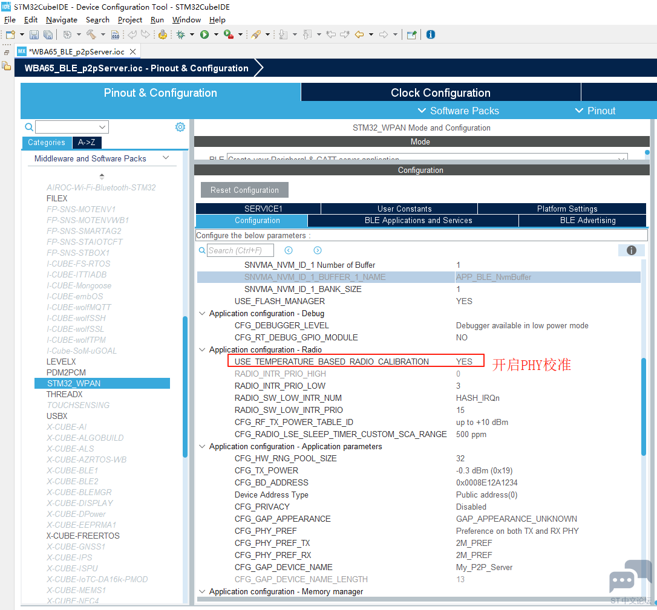657x610 pixels.
Task: Expand the Middleware and Software Packs dropdown
Action: click(166, 158)
